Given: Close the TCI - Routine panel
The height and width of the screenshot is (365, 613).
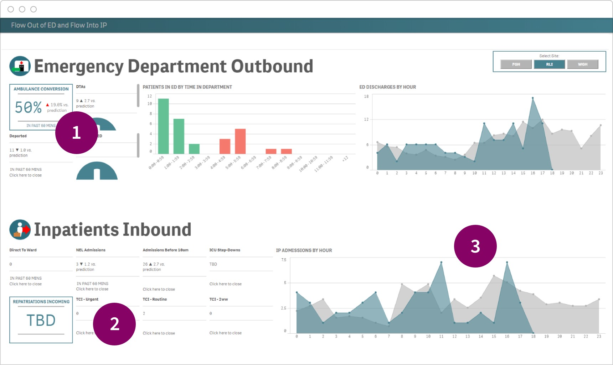Looking at the screenshot, I should pyautogui.click(x=158, y=333).
